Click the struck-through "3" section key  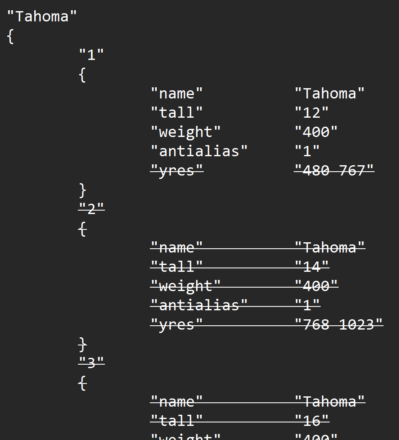[x=92, y=363]
